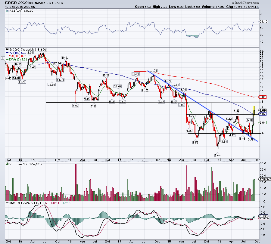Select the '19-Sep-2019 2:30pm' timestamp

point(20,7)
